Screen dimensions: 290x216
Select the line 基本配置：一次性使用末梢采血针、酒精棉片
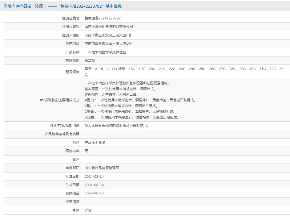[120, 89]
